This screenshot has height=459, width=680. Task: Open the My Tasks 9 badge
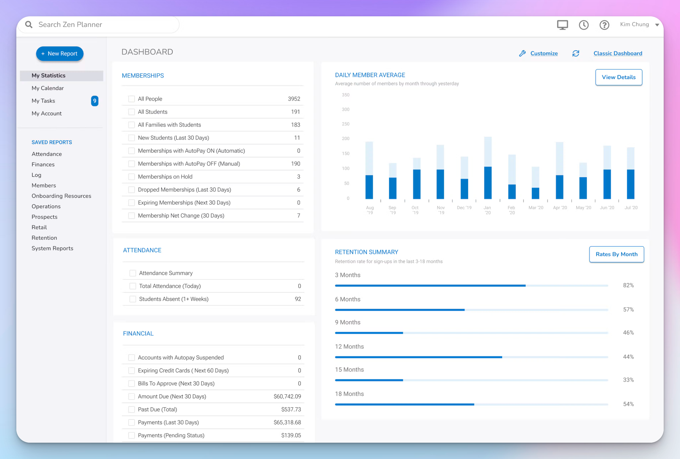tap(95, 101)
